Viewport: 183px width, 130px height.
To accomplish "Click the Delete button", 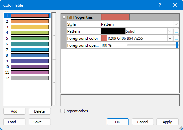I will (40, 111).
